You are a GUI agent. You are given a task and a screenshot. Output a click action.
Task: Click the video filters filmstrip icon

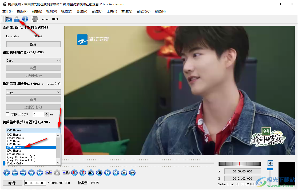pos(35,19)
